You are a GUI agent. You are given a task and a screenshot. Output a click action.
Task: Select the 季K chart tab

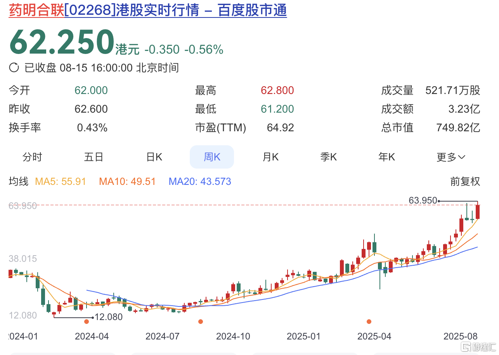coord(329,157)
